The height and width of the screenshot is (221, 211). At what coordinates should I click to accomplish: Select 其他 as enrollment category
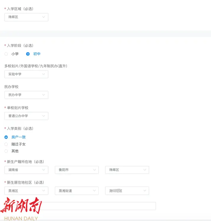point(6,151)
